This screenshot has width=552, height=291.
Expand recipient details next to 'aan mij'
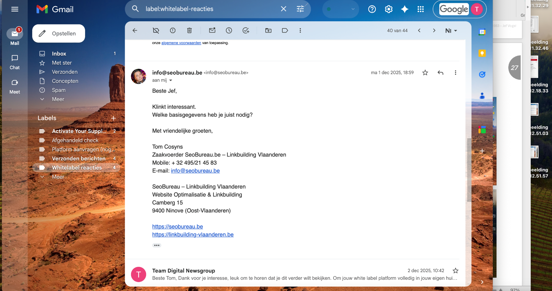tap(170, 80)
